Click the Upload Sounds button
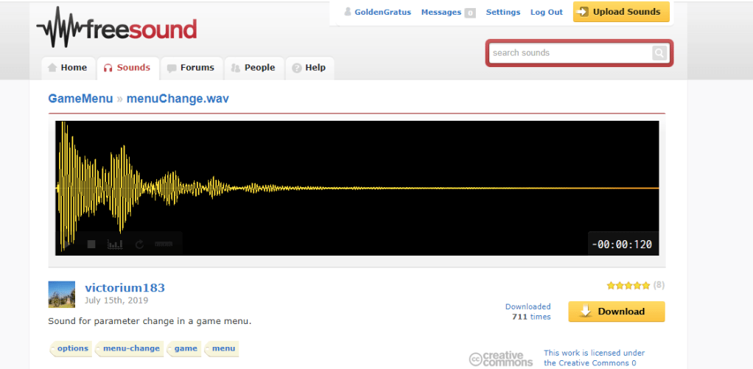 pos(621,12)
